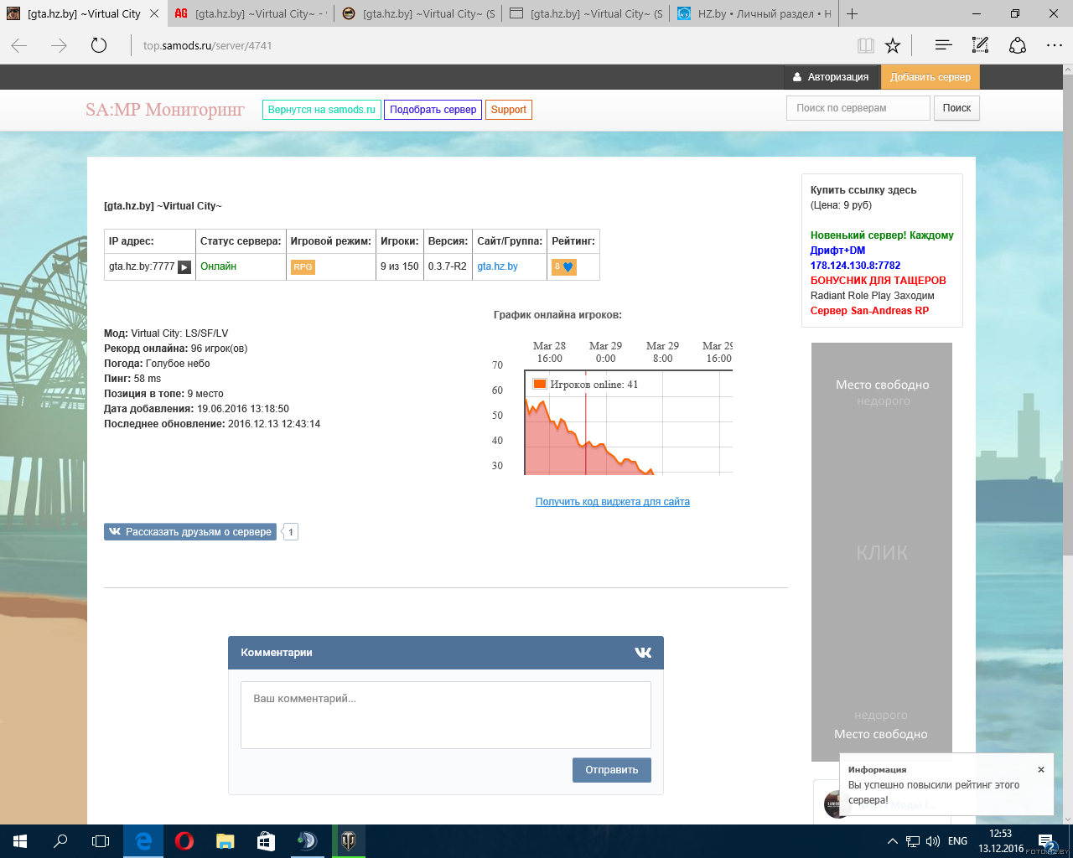Click the browser Forward arrow
This screenshot has width=1073, height=858.
click(59, 45)
